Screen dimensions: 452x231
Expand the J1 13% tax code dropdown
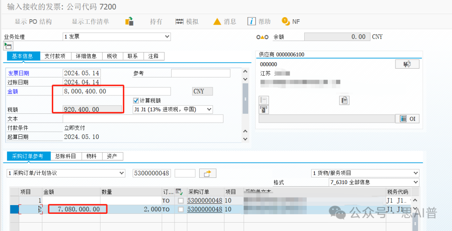209,110
